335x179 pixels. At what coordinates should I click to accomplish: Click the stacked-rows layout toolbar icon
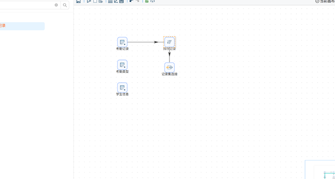110,1
